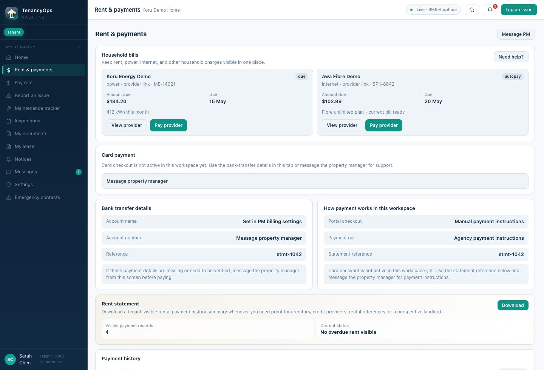Click the SC user avatar
Image resolution: width=544 pixels, height=370 pixels.
tap(10, 359)
